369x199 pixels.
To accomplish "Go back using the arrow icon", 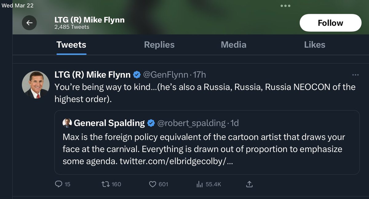I will [30, 23].
